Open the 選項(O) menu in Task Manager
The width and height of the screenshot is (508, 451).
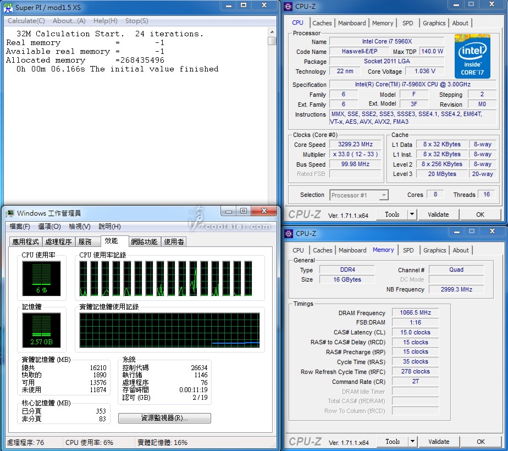[49, 226]
